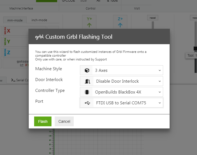Jog the Y+ axis arrow

click(89, 22)
